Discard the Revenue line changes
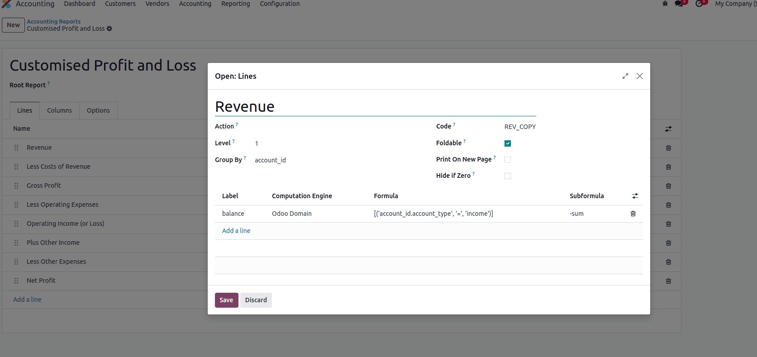 (256, 300)
